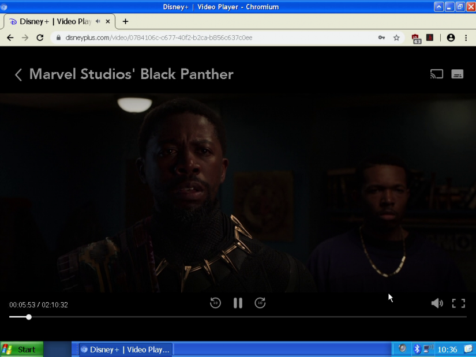This screenshot has width=476, height=357.
Task: Open the Chromecast cast icon
Action: pos(437,74)
